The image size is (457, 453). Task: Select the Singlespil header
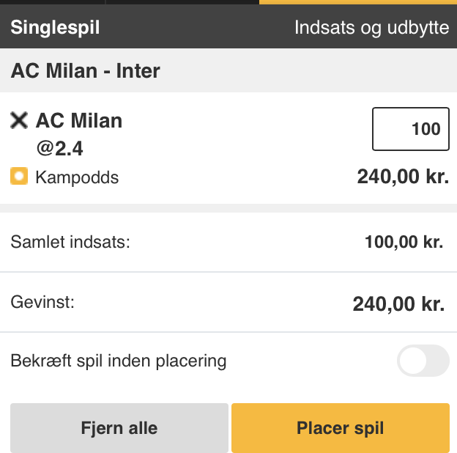point(55,27)
